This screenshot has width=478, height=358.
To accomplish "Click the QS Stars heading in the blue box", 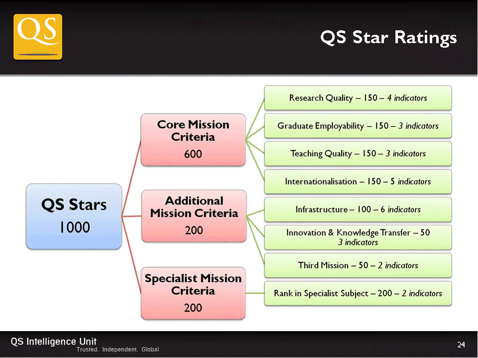I will (74, 205).
